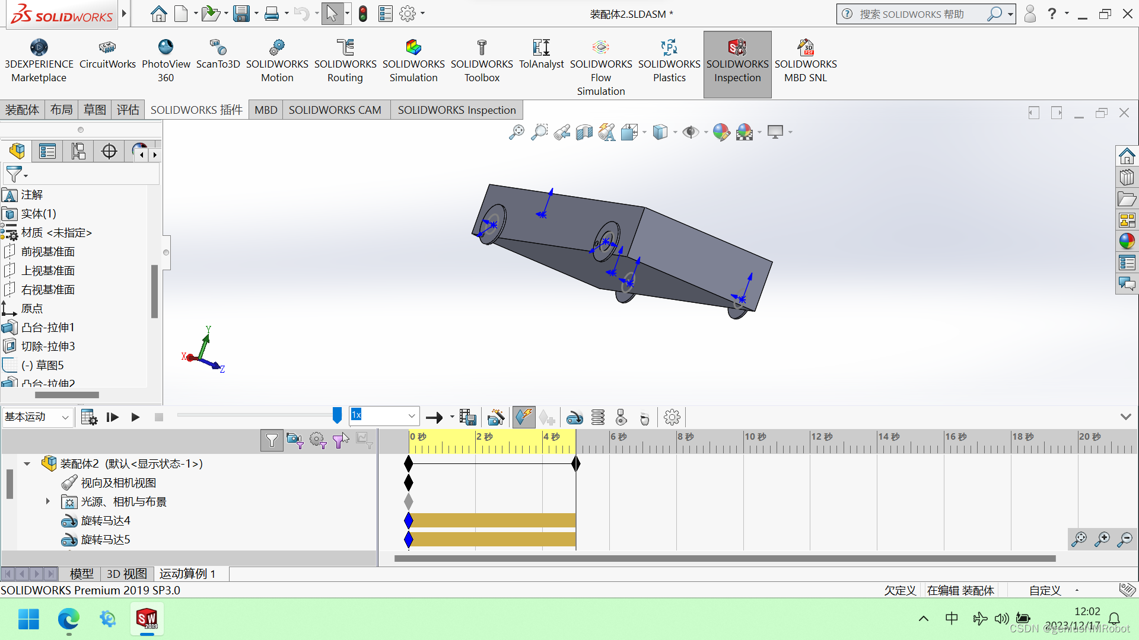The image size is (1139, 640).
Task: Stop the animation playback
Action: pos(159,417)
